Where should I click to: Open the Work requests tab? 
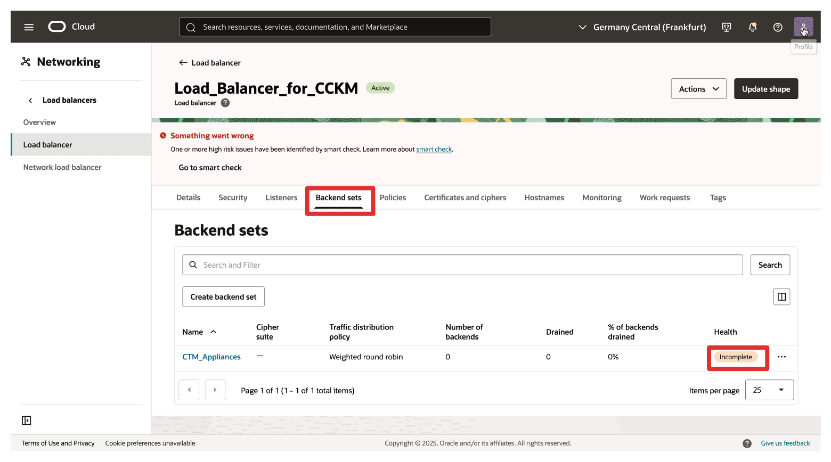(x=665, y=197)
